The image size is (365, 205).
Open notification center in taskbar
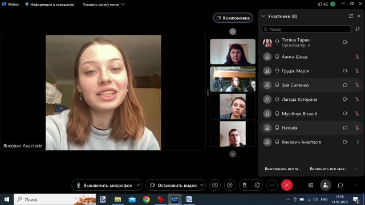click(x=356, y=199)
